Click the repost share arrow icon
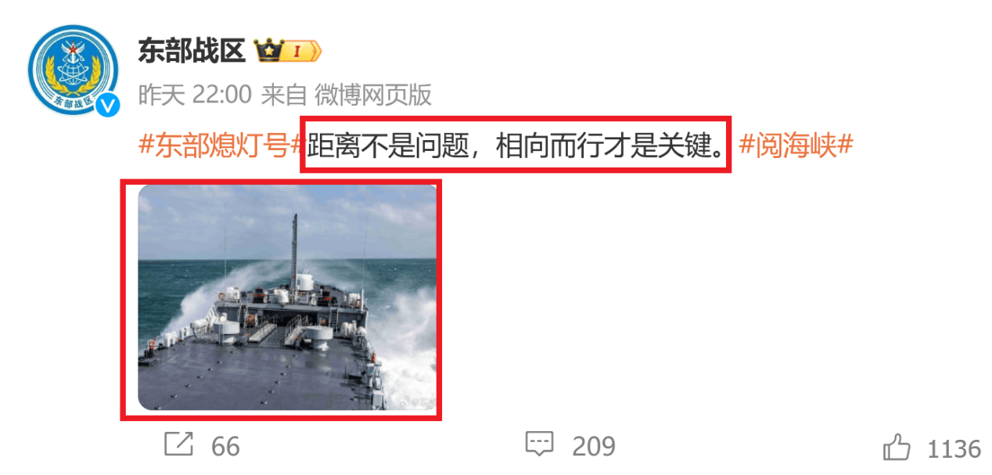This screenshot has height=475, width=992. 178,444
